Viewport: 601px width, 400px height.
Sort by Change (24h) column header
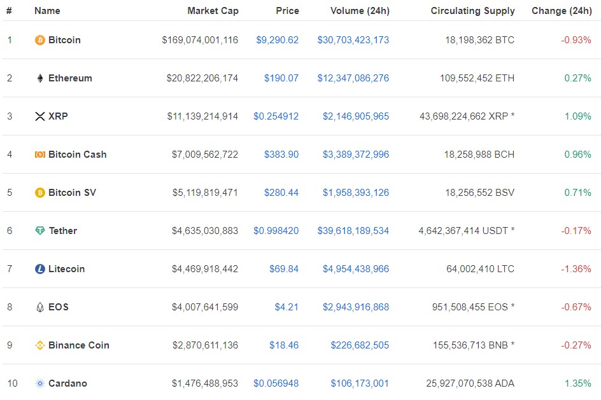click(562, 11)
